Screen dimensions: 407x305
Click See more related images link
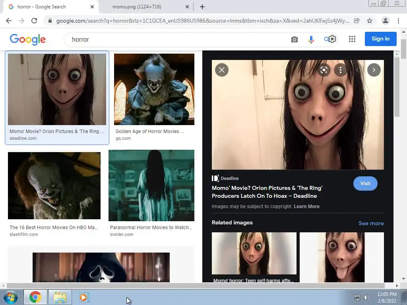pyautogui.click(x=371, y=223)
